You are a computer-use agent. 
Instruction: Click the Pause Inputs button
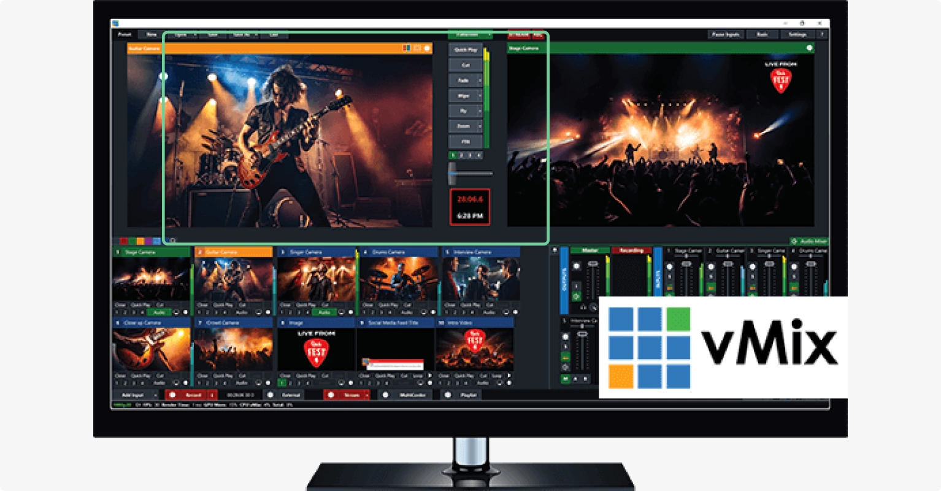(726, 34)
